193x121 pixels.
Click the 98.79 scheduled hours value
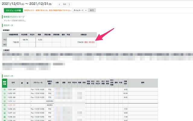[x=25, y=40]
